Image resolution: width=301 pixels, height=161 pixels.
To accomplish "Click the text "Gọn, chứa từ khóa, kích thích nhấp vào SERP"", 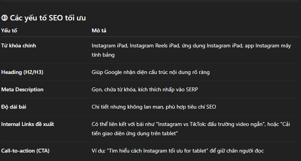I will pos(145,89).
